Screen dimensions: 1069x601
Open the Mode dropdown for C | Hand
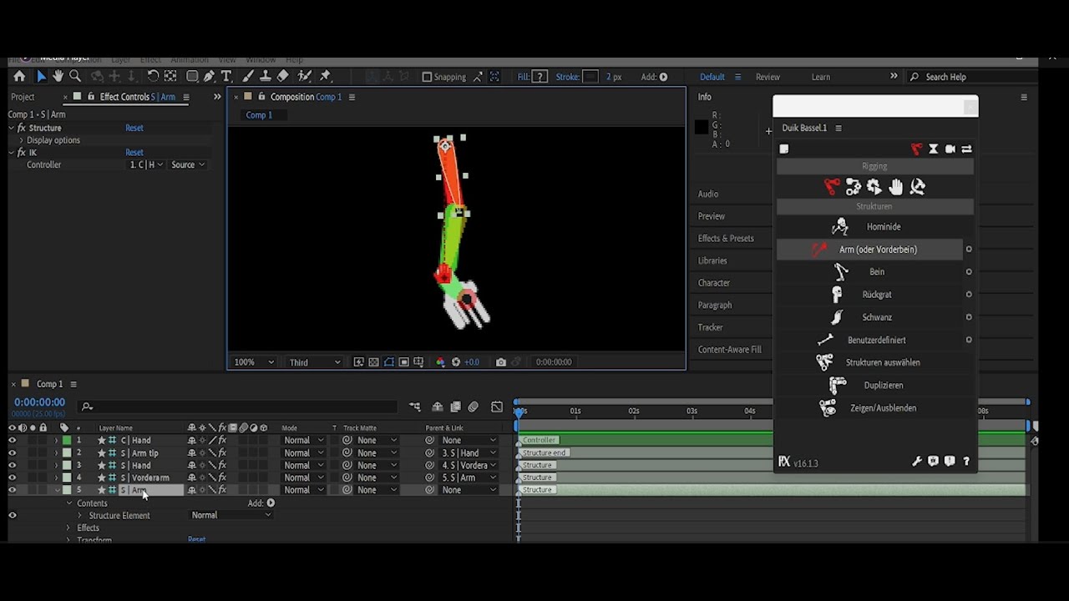click(303, 440)
